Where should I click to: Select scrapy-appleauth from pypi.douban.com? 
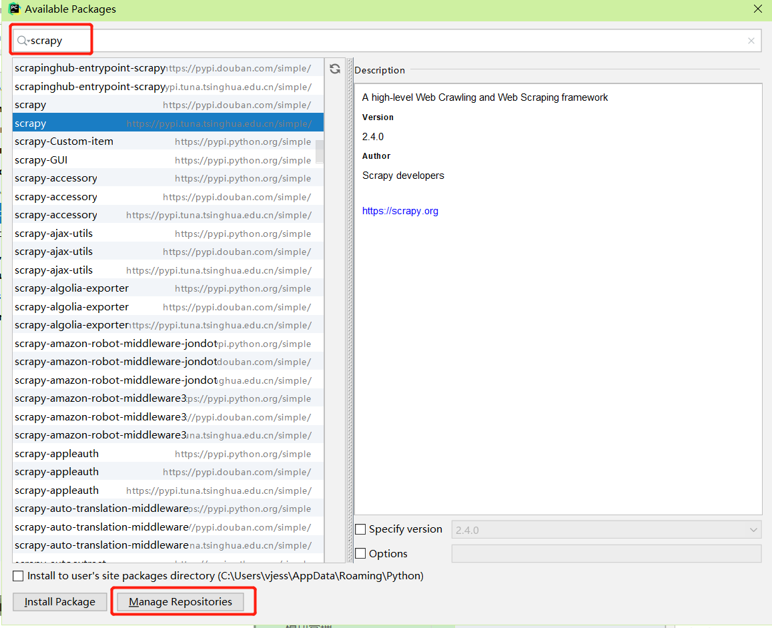point(168,472)
